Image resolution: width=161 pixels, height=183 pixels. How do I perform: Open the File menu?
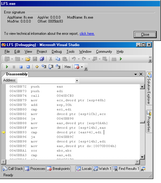pyautogui.click(x=7, y=52)
